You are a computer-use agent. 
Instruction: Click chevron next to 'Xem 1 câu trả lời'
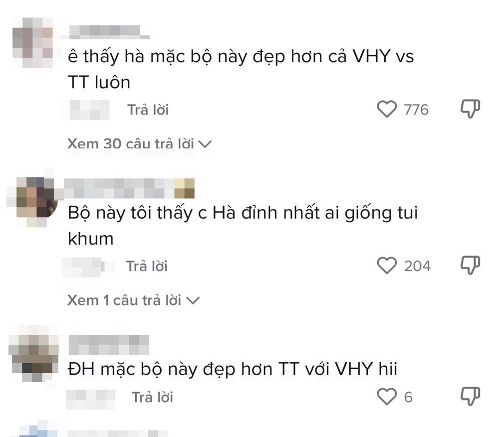(x=193, y=300)
